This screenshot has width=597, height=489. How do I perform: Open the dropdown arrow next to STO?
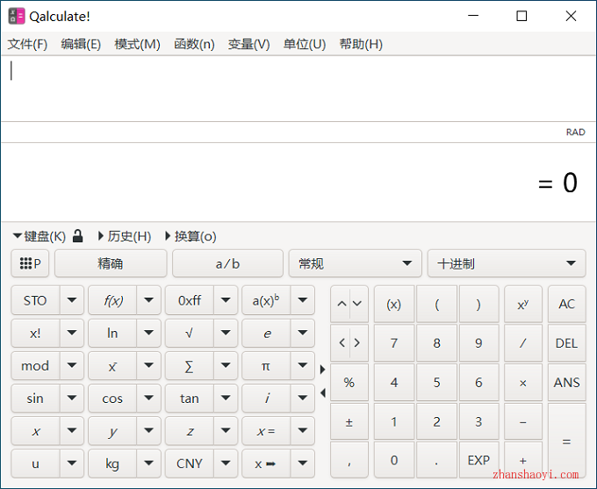click(x=72, y=300)
